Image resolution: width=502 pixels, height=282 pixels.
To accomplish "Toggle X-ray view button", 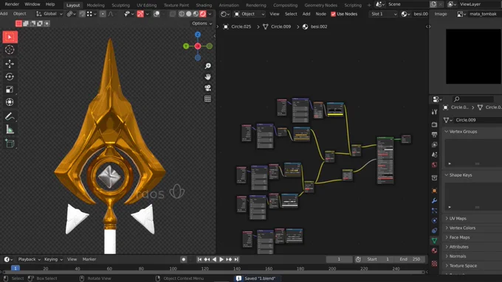I will click(x=173, y=14).
